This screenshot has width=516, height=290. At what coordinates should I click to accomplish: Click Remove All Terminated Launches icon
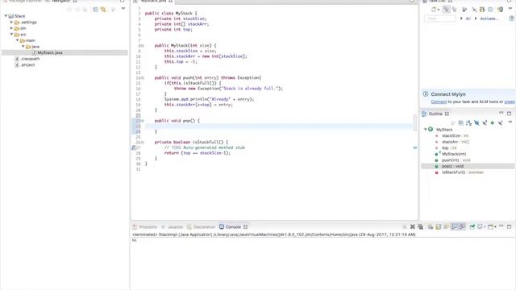[x=420, y=227]
